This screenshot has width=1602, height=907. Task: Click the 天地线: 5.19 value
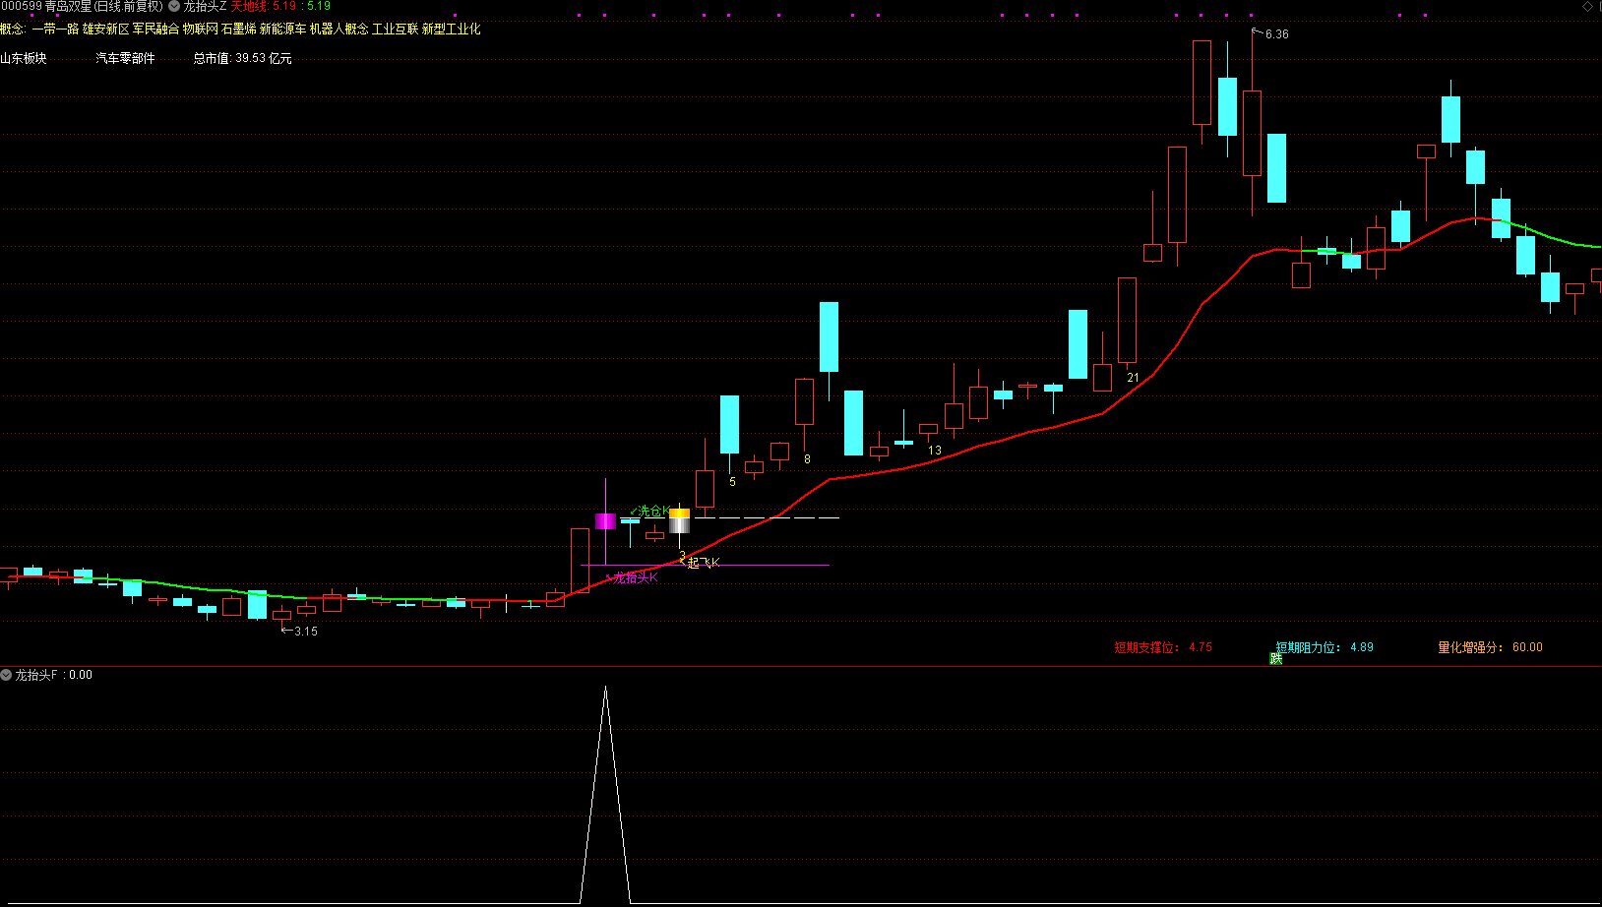(263, 6)
